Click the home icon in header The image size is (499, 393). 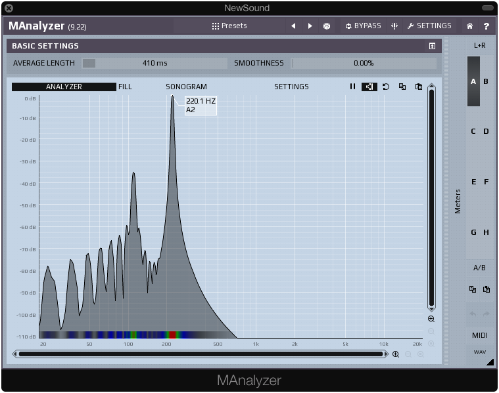(x=469, y=26)
